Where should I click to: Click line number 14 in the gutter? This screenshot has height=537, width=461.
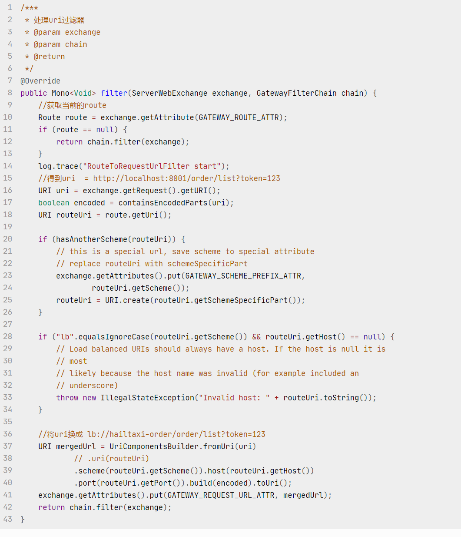[8, 166]
